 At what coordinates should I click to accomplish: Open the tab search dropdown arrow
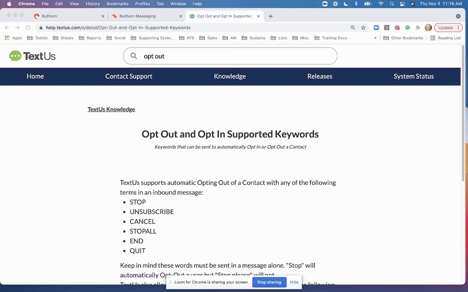[x=458, y=16]
